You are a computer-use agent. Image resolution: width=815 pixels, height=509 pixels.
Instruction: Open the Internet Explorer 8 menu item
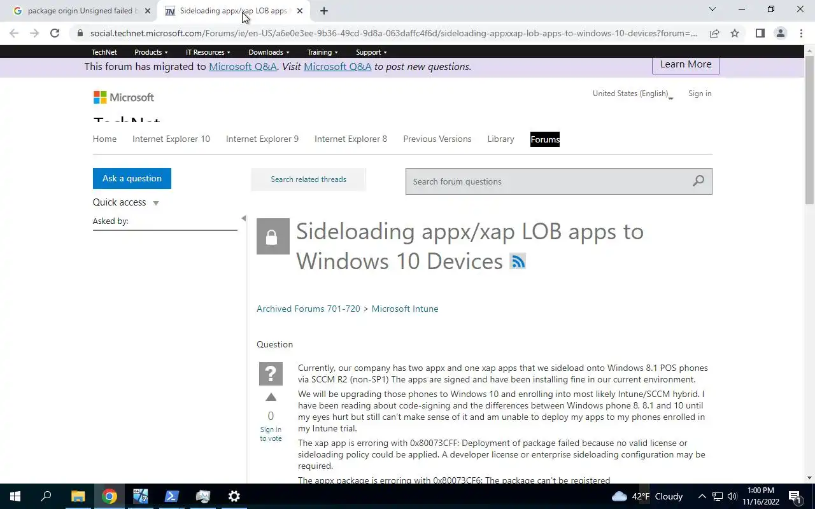351,139
